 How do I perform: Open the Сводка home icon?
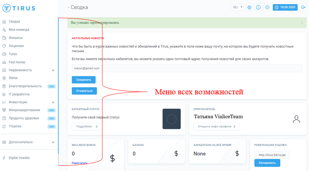(4, 22)
